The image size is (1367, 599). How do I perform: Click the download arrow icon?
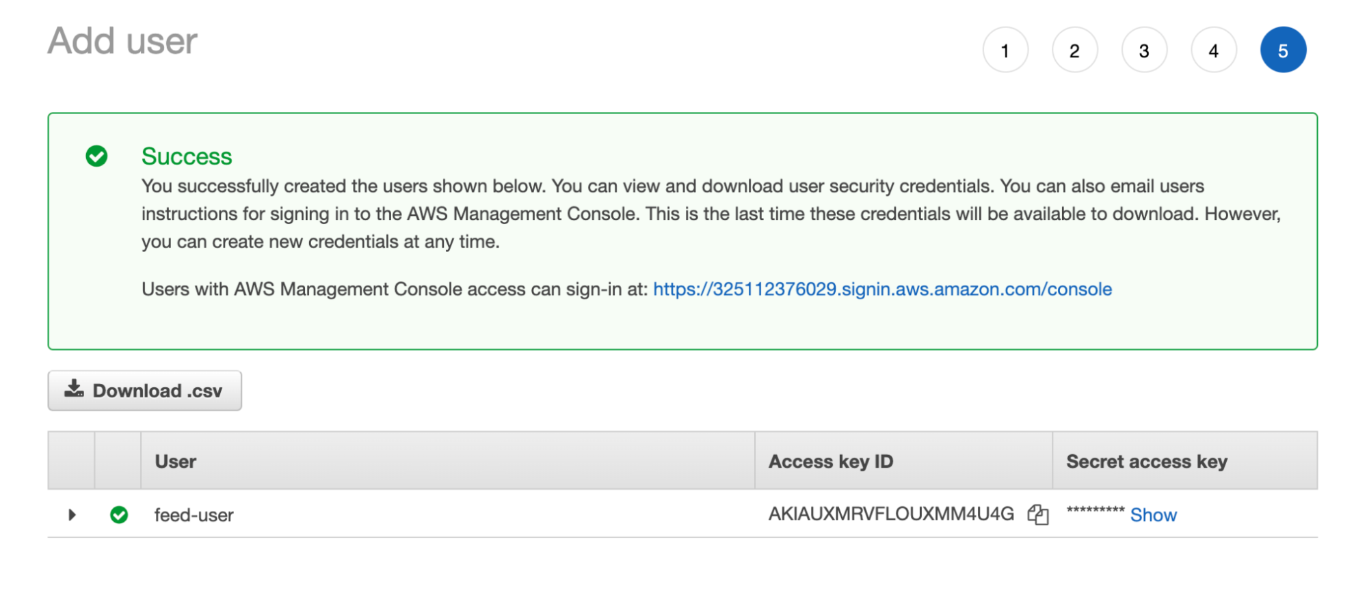point(74,389)
